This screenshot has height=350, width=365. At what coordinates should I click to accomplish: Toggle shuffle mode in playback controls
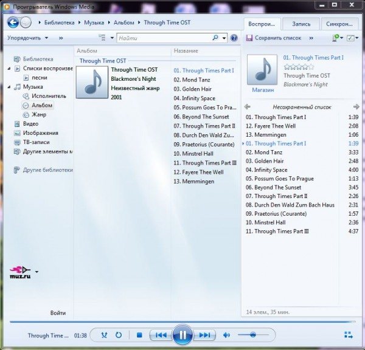(x=104, y=335)
